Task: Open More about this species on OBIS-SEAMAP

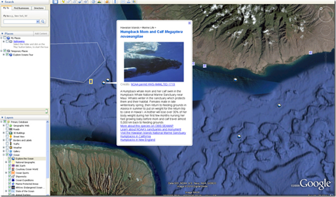Action: click(147, 126)
